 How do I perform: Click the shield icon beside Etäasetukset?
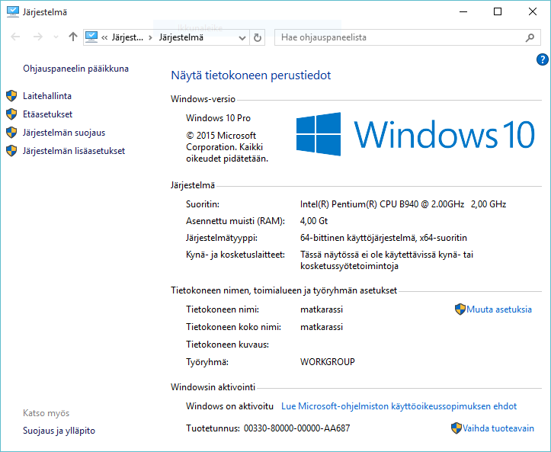click(11, 114)
